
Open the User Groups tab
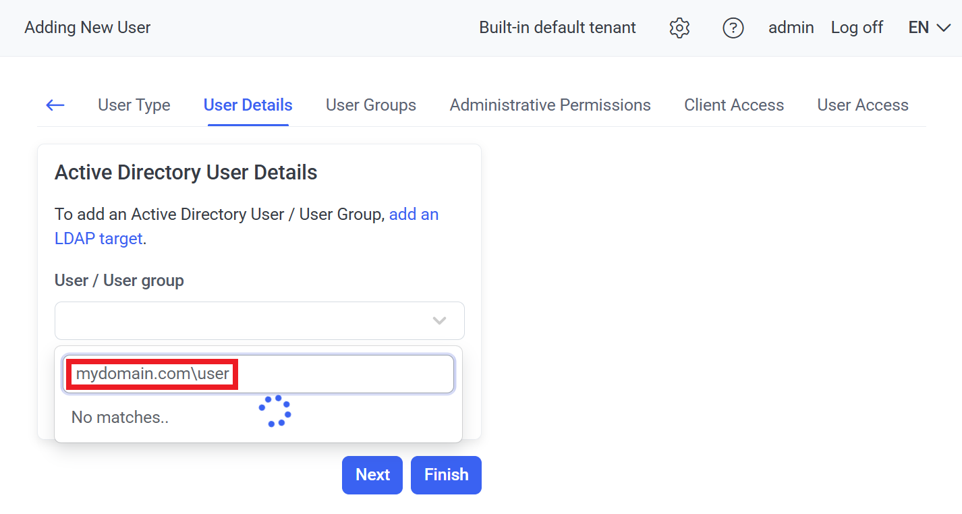coord(370,105)
